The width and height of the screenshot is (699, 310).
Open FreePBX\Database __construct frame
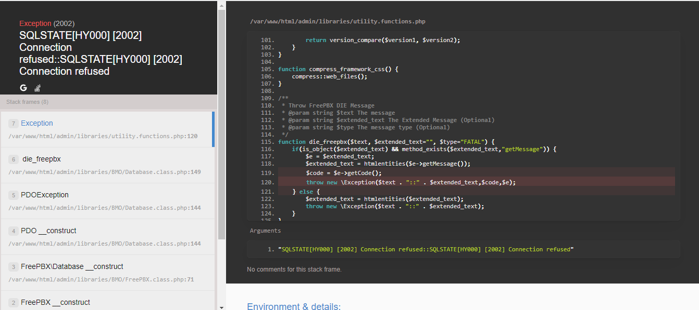(x=72, y=267)
